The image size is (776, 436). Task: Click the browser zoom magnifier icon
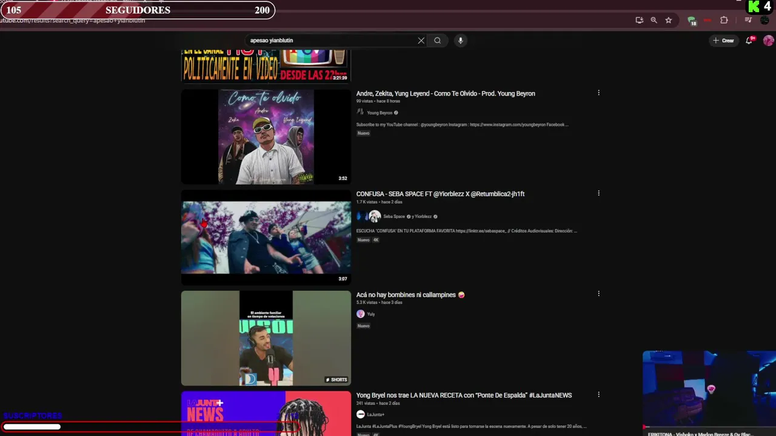(654, 20)
